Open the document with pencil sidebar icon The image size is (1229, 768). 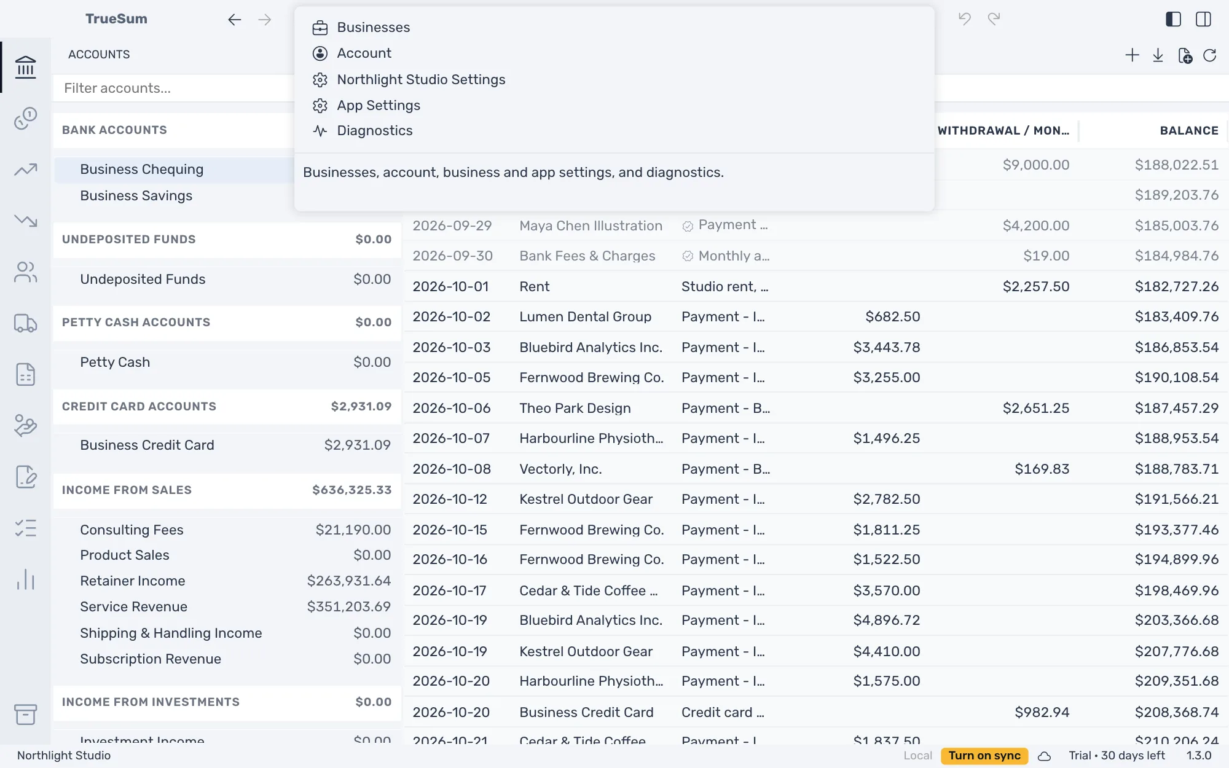[25, 477]
